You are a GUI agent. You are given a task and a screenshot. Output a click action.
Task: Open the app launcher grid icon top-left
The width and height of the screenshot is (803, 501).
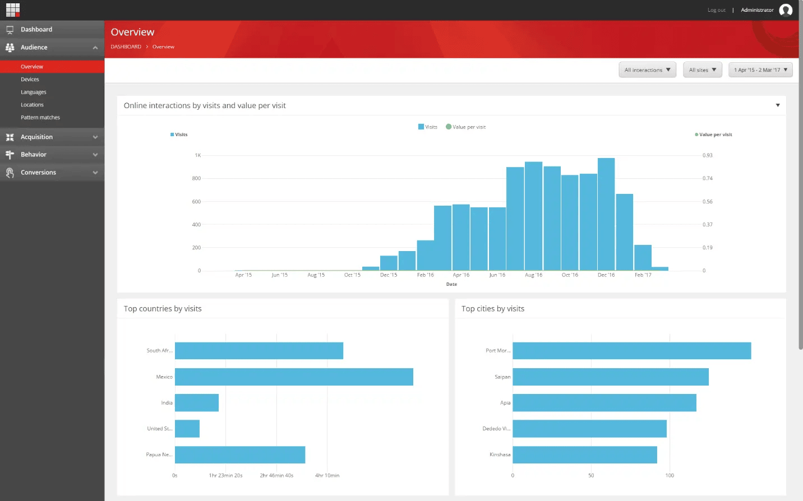coord(12,10)
